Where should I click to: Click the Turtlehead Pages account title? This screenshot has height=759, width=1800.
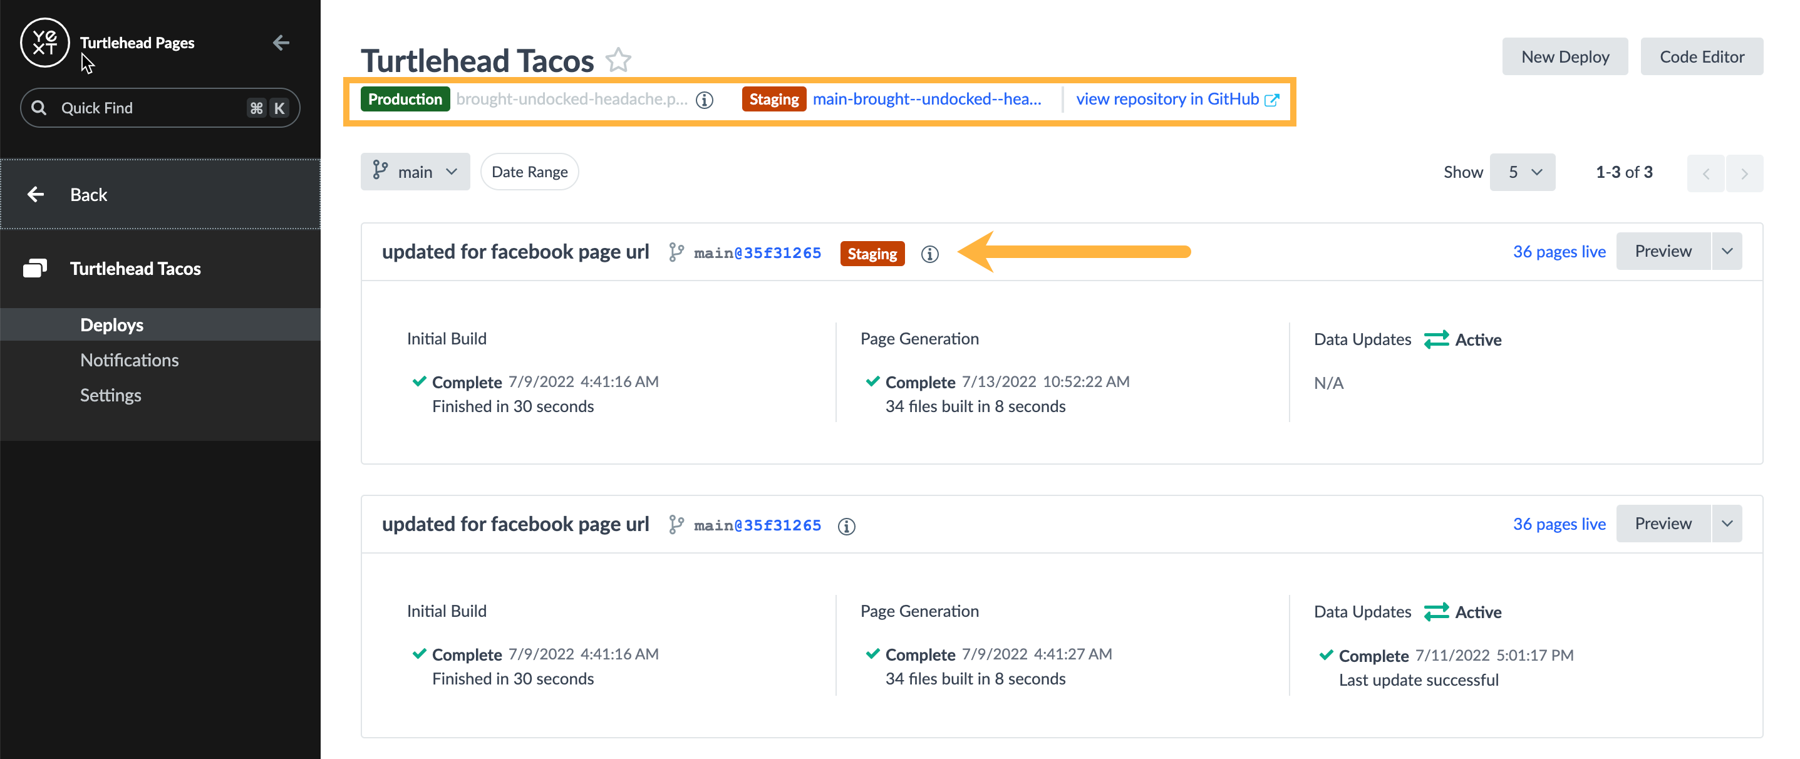click(x=137, y=43)
